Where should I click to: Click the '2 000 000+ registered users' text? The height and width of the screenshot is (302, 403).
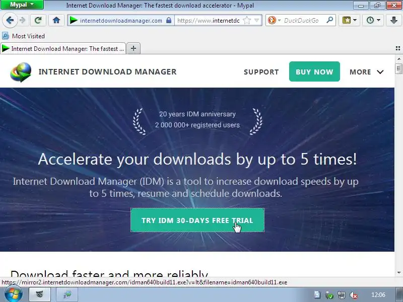click(197, 125)
